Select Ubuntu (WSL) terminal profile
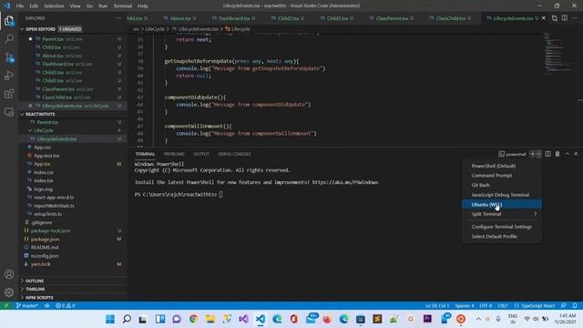Viewport: 583px width, 328px height. click(x=502, y=204)
